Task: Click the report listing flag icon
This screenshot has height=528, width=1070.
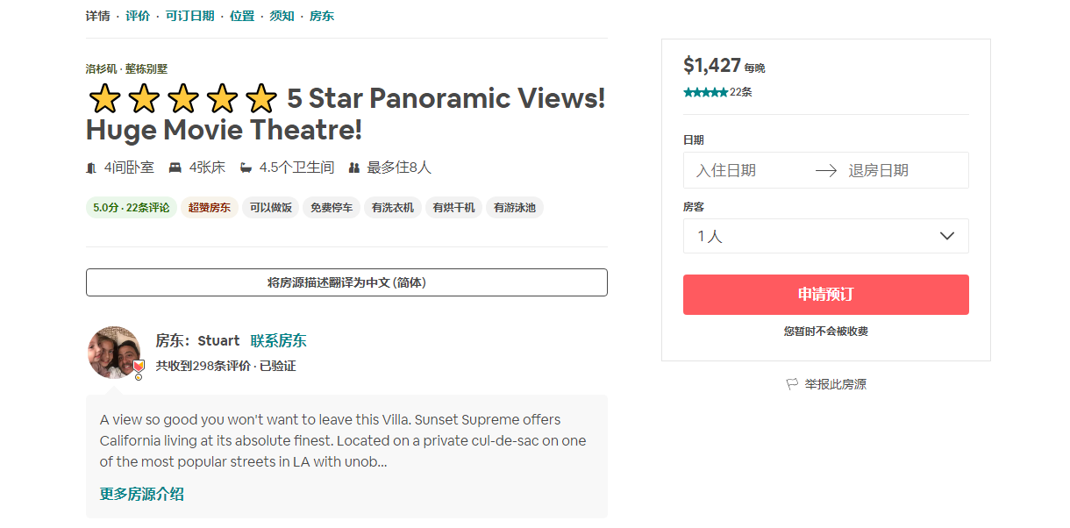Action: (x=792, y=384)
